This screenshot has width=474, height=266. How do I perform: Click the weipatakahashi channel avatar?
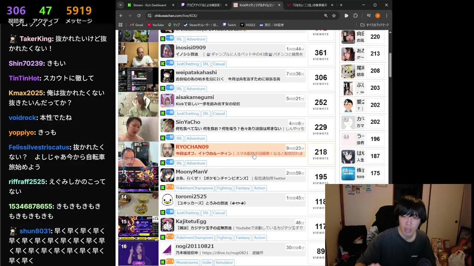click(167, 76)
